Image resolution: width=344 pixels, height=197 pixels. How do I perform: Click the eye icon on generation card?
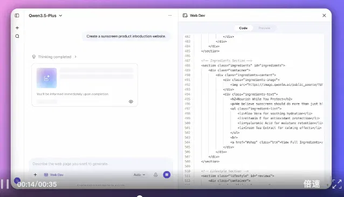pyautogui.click(x=131, y=101)
